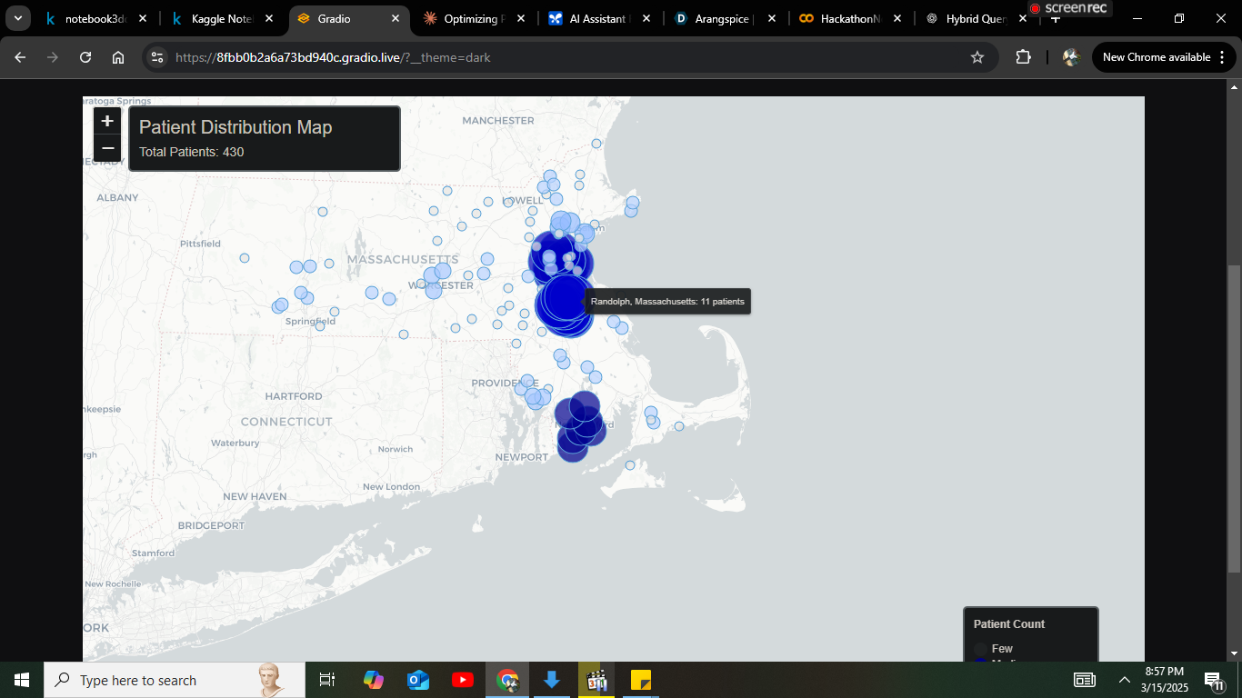The width and height of the screenshot is (1242, 698).
Task: Click the large Randolph patient circle
Action: [566, 298]
